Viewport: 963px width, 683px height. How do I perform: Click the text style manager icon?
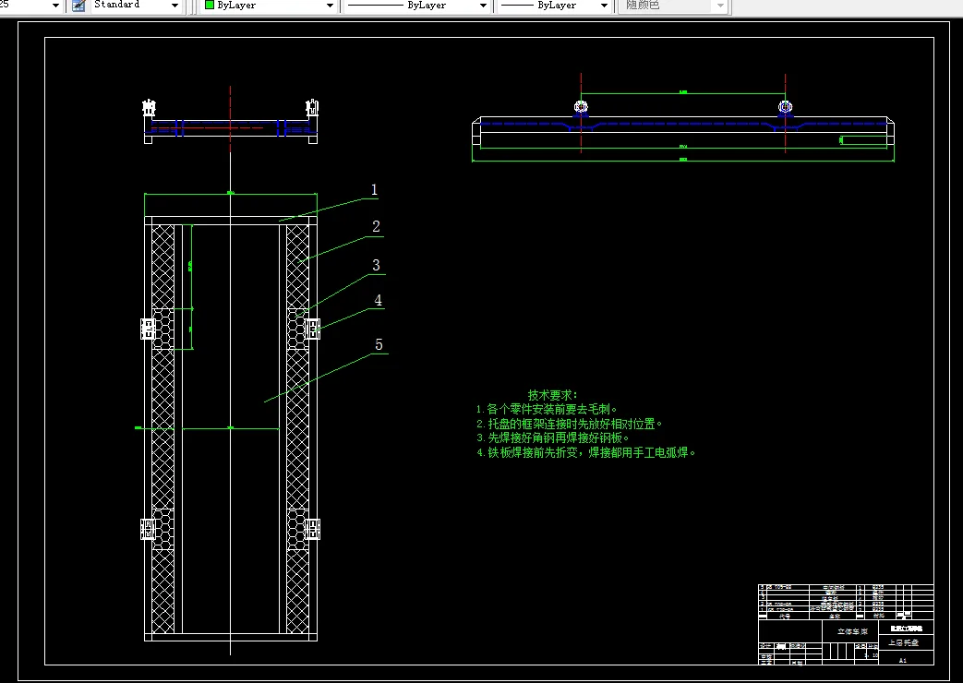(x=78, y=6)
